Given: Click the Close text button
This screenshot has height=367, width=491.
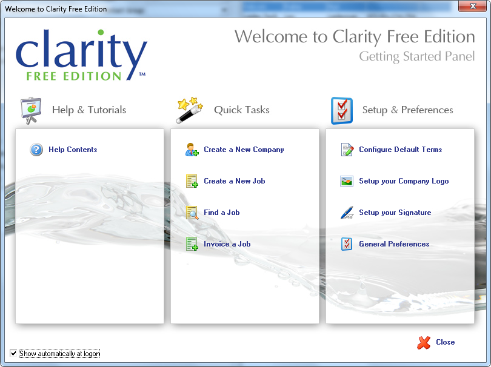Looking at the screenshot, I should coord(446,342).
